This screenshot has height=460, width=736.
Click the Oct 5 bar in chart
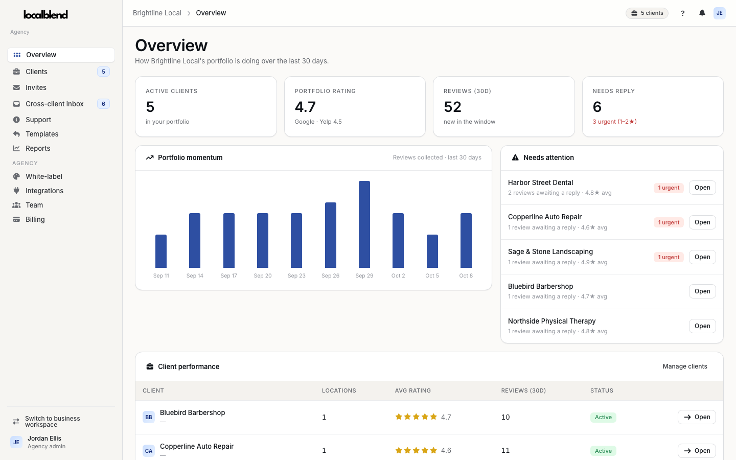click(x=432, y=251)
